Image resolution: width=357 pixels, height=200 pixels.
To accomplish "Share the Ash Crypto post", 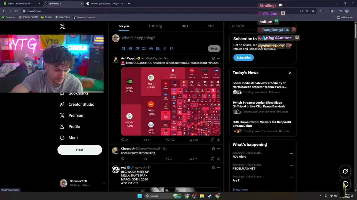I will [219, 140].
